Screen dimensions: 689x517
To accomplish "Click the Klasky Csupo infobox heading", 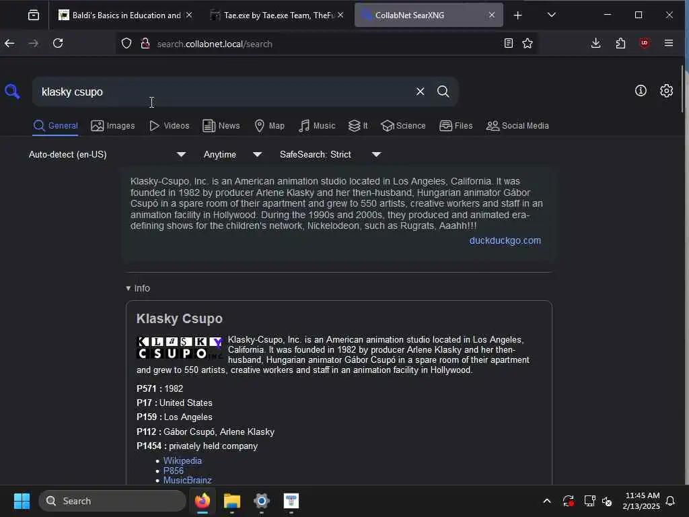I will pyautogui.click(x=180, y=318).
